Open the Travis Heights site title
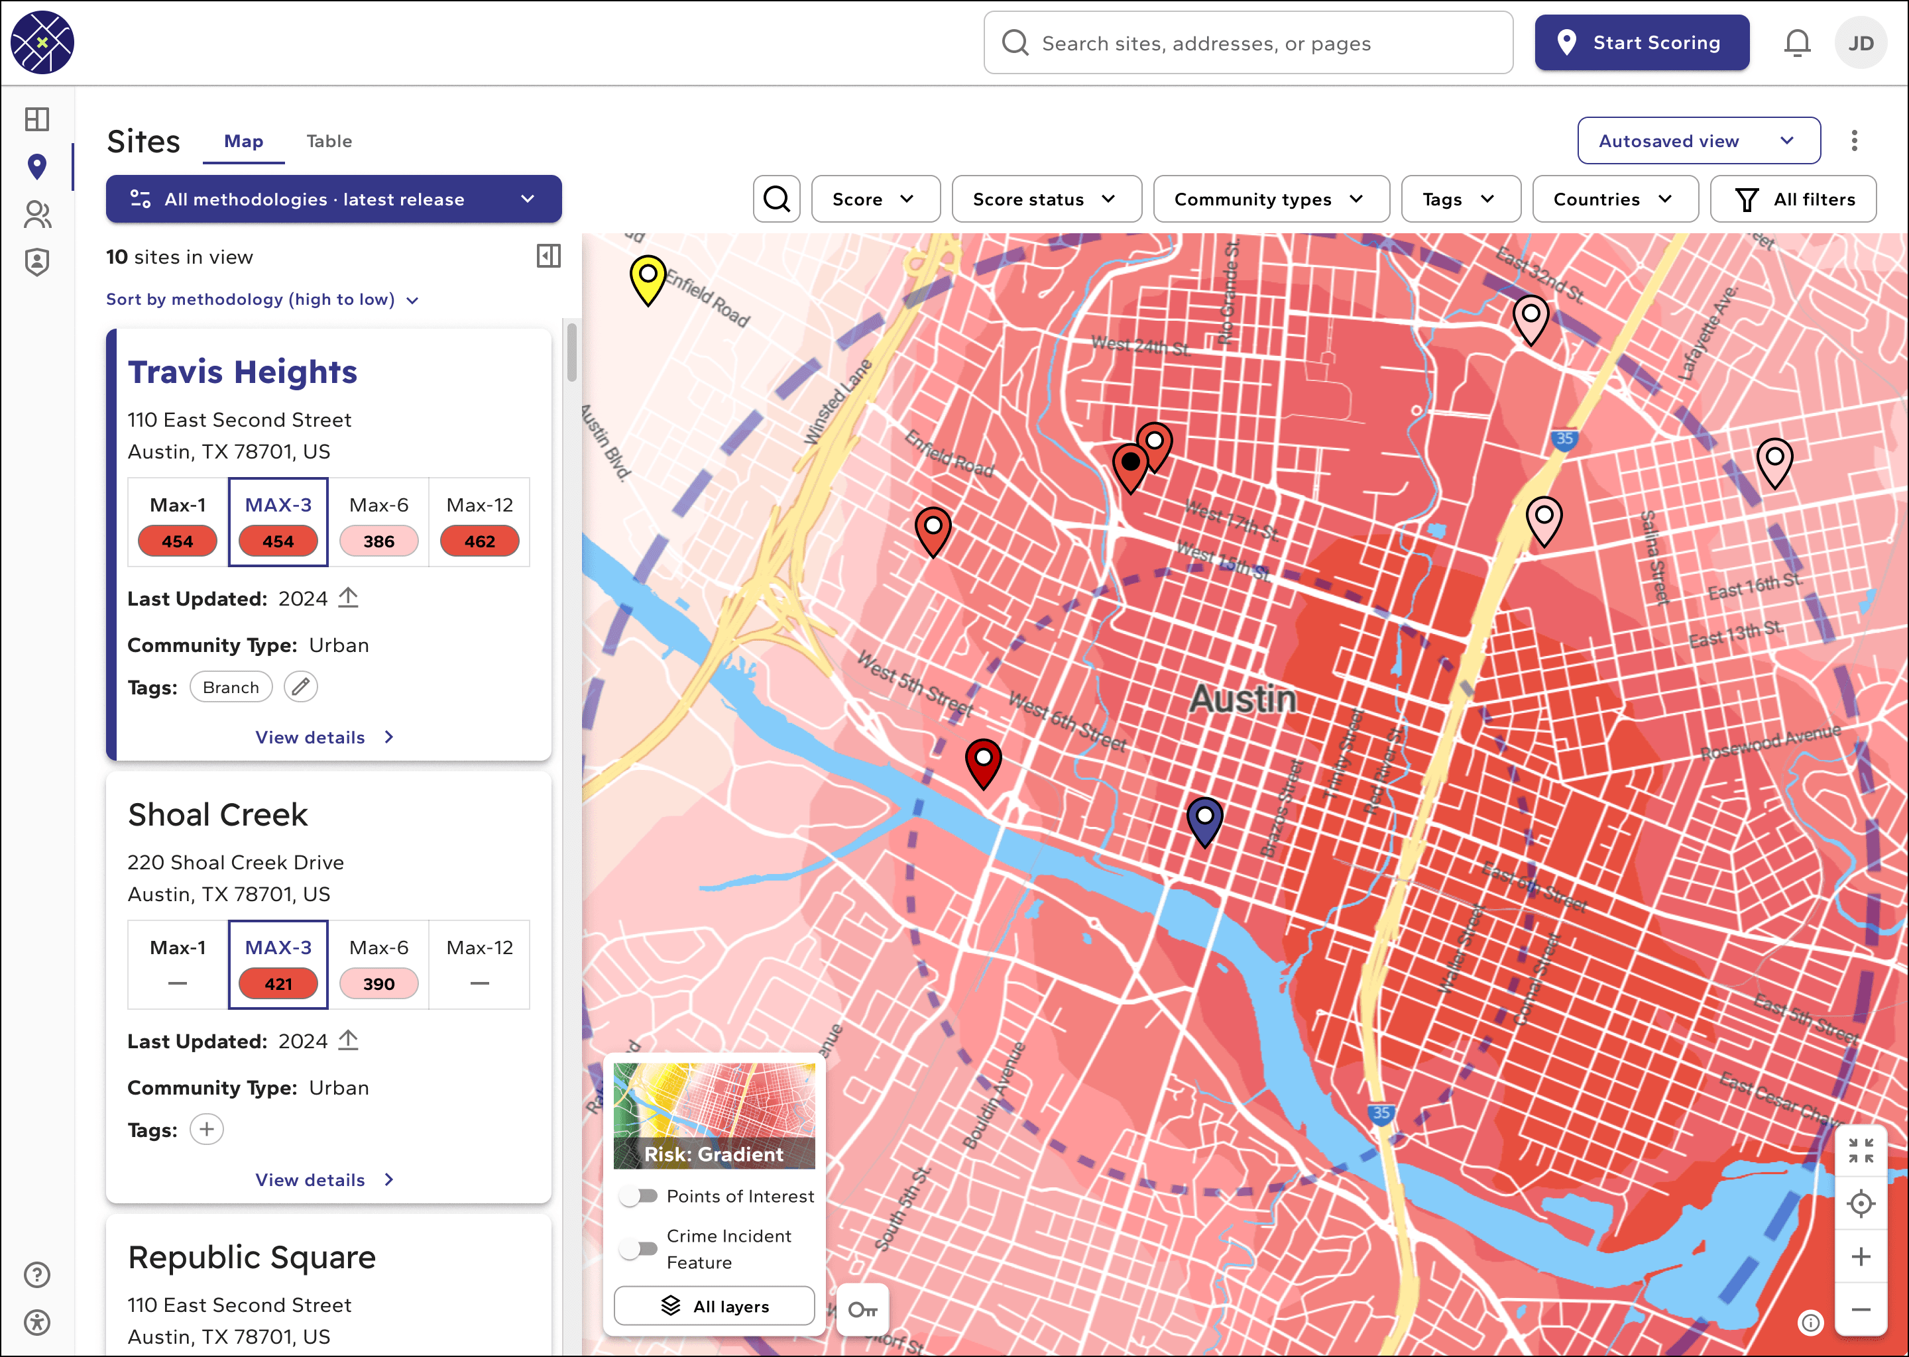1909x1357 pixels. click(243, 372)
